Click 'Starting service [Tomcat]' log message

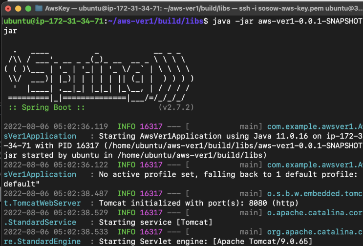155,223
